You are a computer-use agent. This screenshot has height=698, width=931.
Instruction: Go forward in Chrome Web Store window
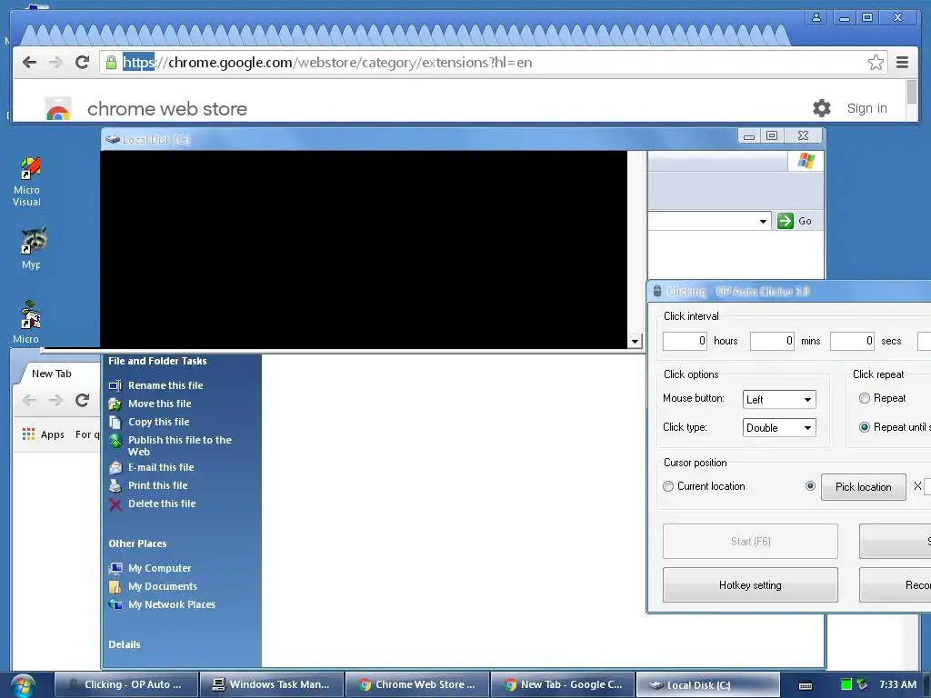55,63
